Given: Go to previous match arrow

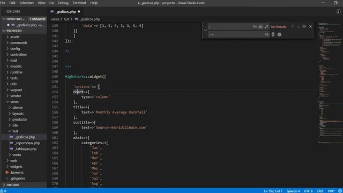Looking at the screenshot, I should 293,27.
